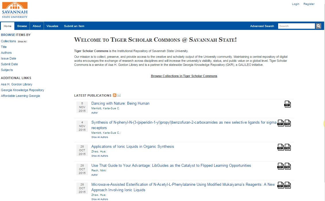Open the PDF icon for Dancing with Nature

[x=287, y=104]
